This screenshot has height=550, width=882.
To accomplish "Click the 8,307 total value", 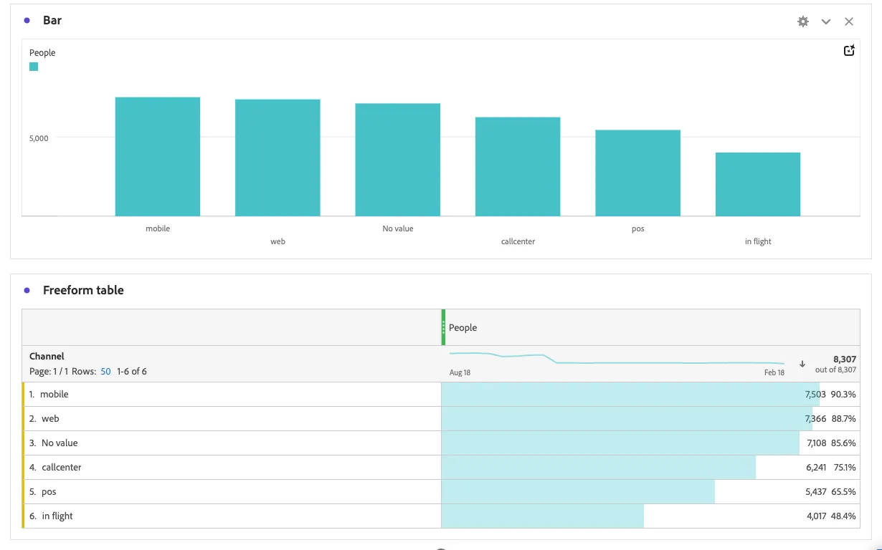I will tap(845, 360).
